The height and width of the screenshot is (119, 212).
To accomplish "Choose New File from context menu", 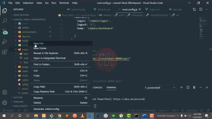I will coord(60,43).
